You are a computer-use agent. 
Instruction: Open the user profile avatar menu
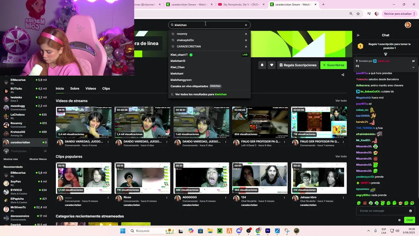pyautogui.click(x=408, y=25)
